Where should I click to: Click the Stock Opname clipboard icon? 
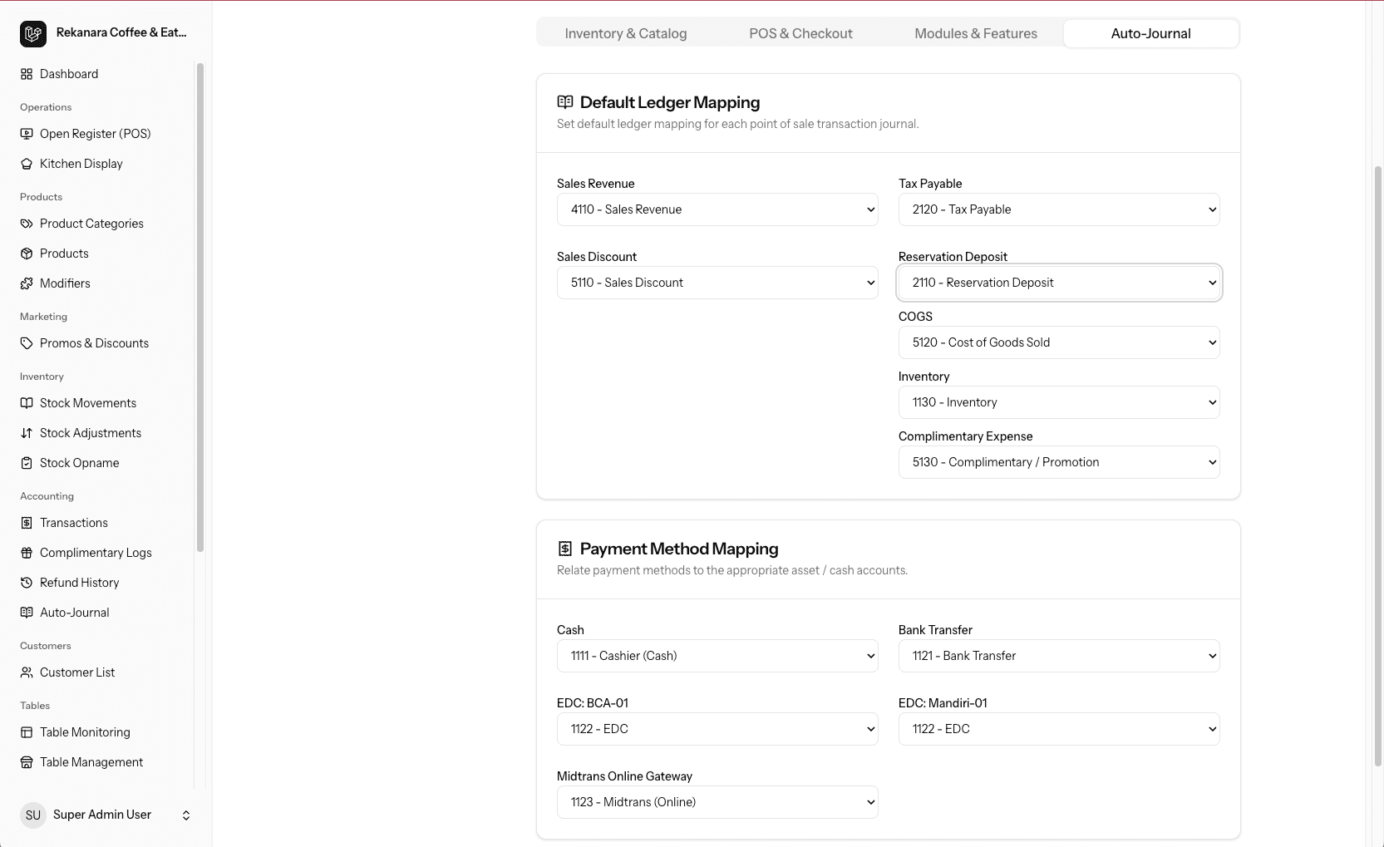pos(27,463)
